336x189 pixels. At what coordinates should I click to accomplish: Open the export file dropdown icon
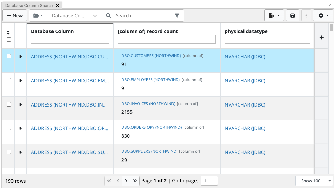point(274,16)
